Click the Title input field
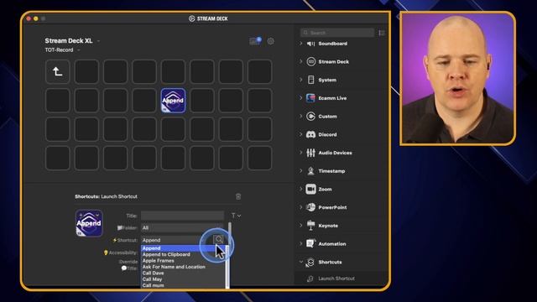 pyautogui.click(x=182, y=216)
